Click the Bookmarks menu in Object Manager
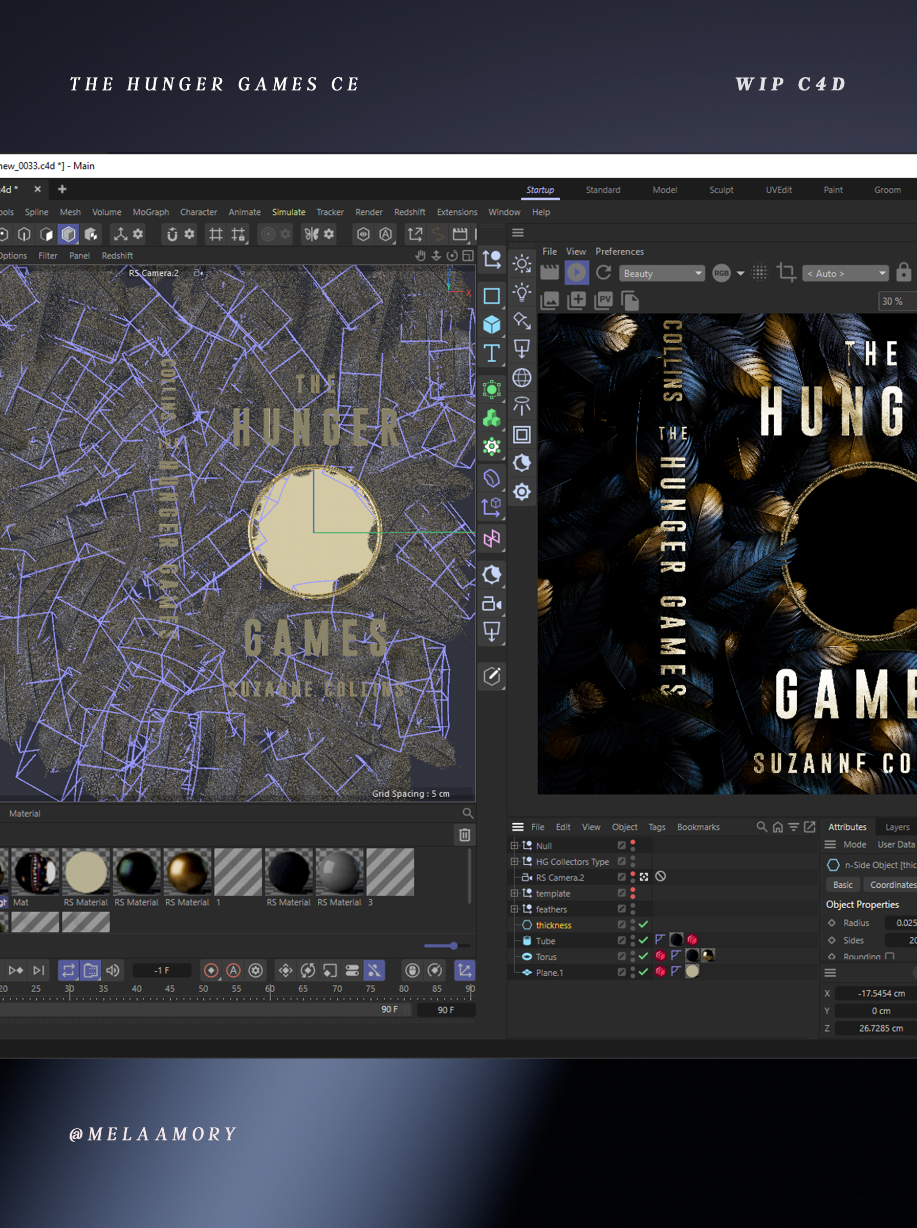 click(x=698, y=827)
